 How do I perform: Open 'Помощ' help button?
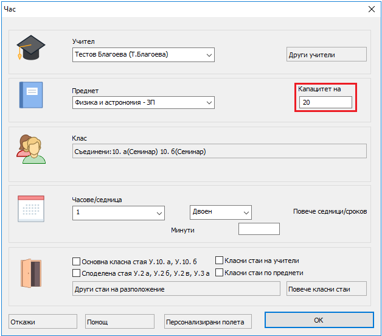(x=121, y=322)
